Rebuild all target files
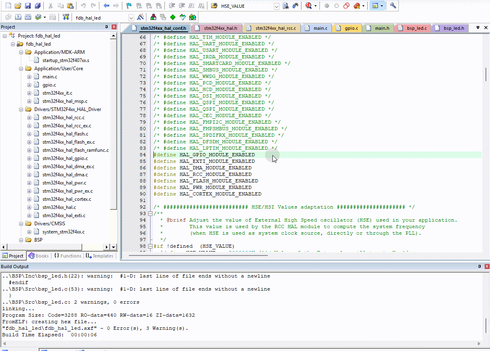 coord(28,17)
